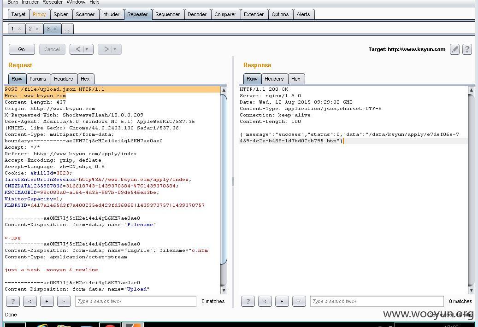Screen dimensions: 478x327
Task: Switch to the Decoder tab
Action: (x=197, y=14)
